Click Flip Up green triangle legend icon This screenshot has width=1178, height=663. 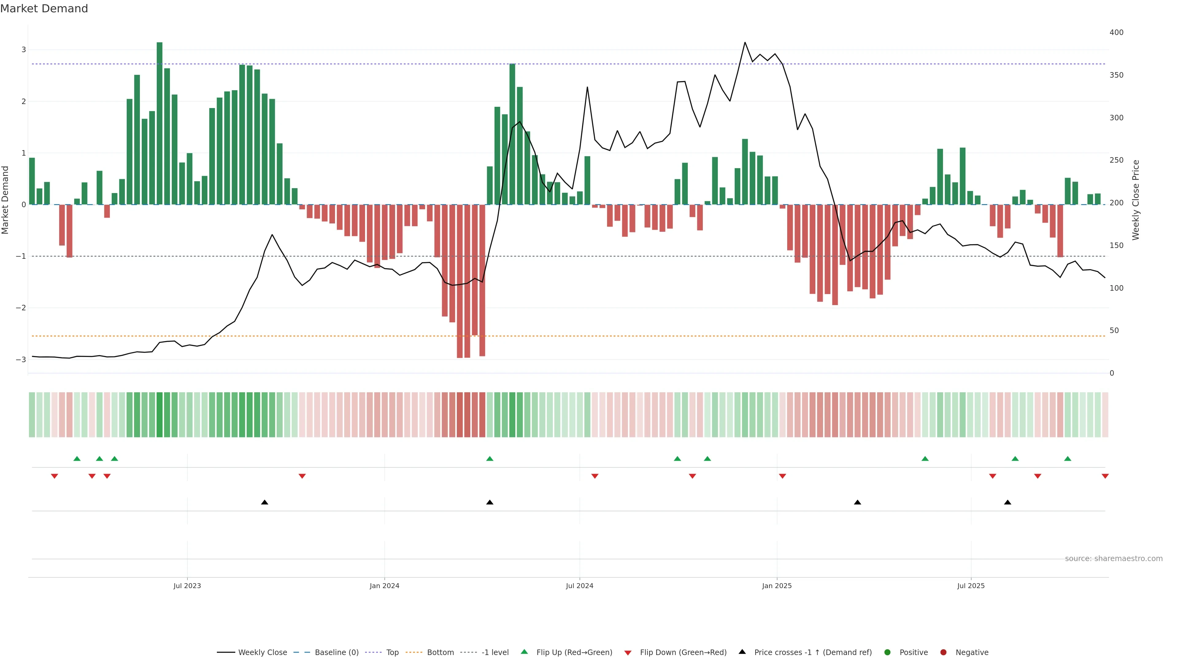pos(525,652)
